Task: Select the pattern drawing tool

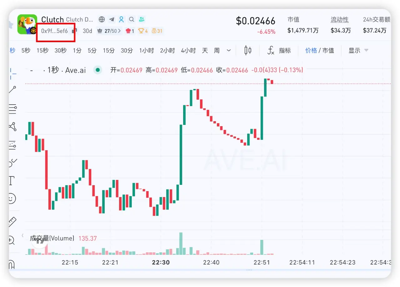Action: pyautogui.click(x=12, y=126)
